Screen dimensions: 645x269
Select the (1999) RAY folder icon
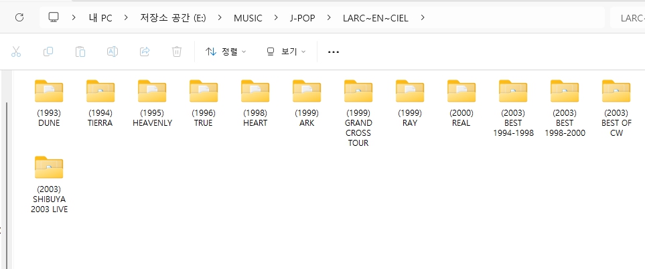tap(410, 91)
